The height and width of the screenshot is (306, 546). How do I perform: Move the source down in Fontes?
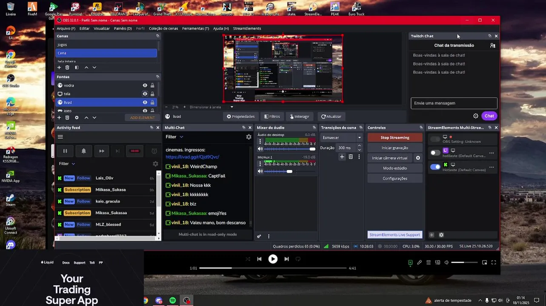(94, 118)
